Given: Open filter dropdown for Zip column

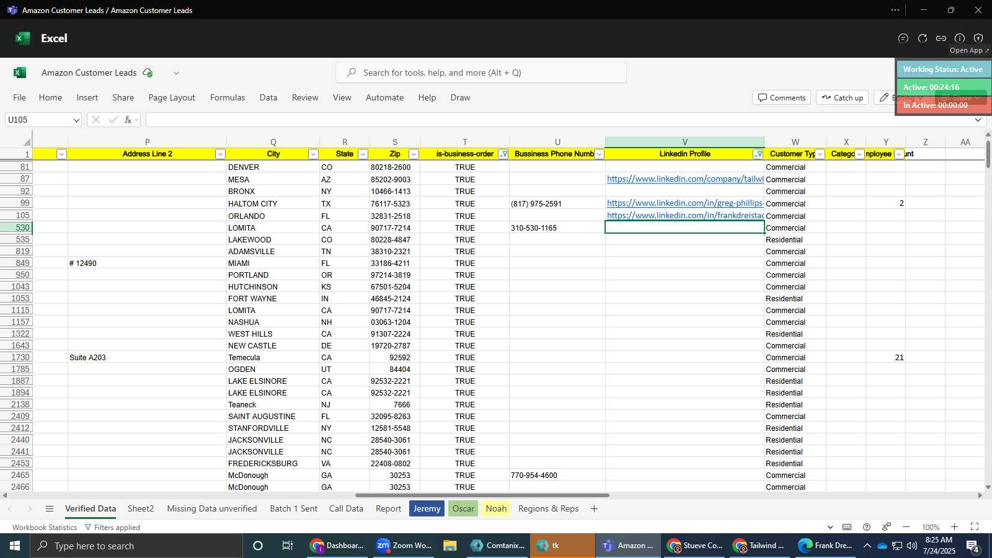Looking at the screenshot, I should pyautogui.click(x=414, y=154).
